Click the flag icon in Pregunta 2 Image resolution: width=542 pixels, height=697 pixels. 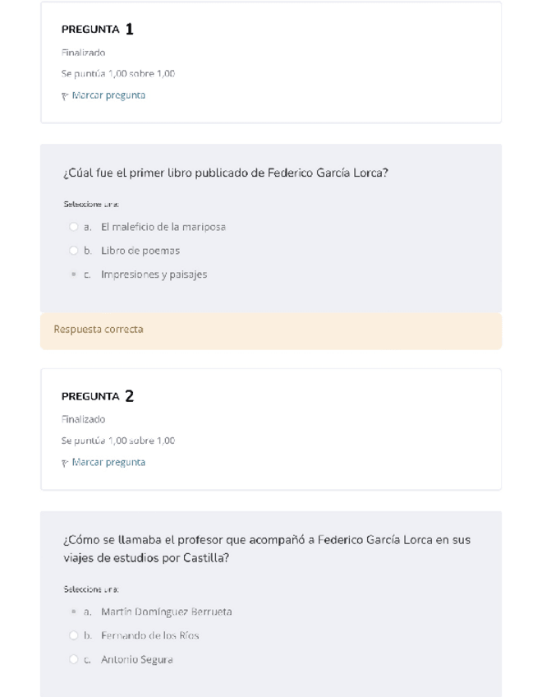click(x=65, y=463)
